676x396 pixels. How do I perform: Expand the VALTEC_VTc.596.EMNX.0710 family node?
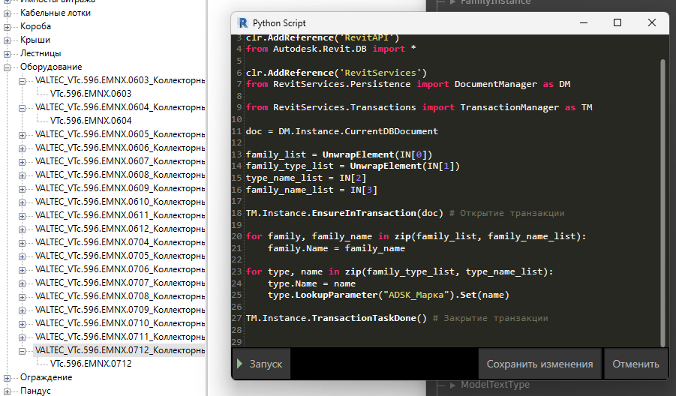22,324
